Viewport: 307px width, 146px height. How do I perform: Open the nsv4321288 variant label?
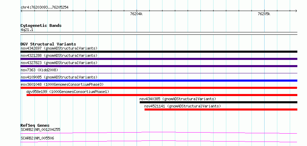point(59,55)
